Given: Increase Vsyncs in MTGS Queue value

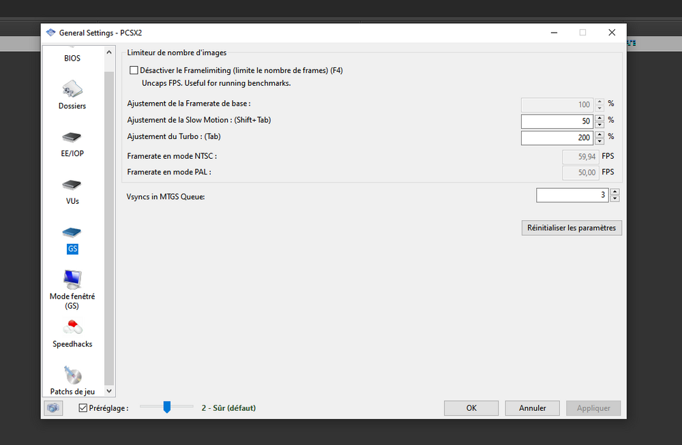Looking at the screenshot, I should pyautogui.click(x=614, y=192).
